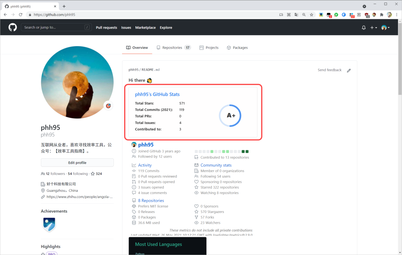Image resolution: width=402 pixels, height=255 pixels.
Task: Open Issues in top navigation
Action: pos(126,28)
